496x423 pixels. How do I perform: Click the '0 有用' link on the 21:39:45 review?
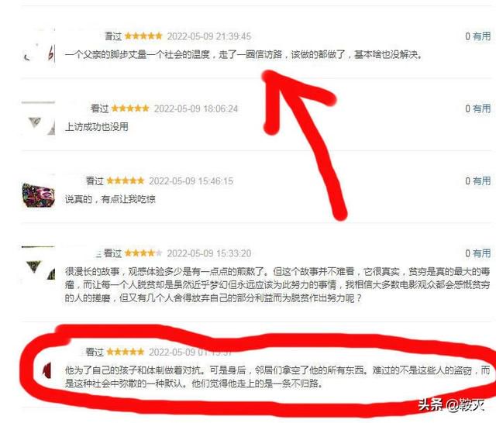pos(477,36)
